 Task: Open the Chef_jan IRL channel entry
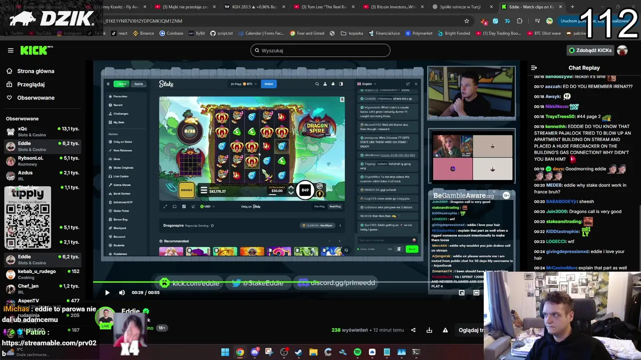click(x=43, y=288)
